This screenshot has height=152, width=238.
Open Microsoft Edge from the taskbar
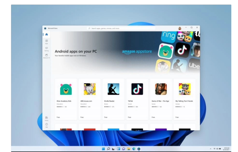click(x=134, y=149)
